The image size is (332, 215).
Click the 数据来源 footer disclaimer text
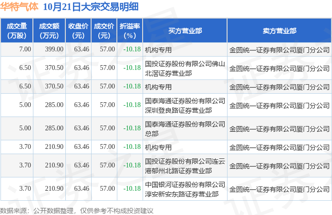76,211
